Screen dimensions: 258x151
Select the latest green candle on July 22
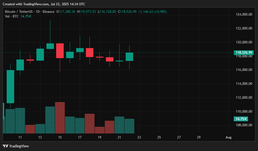click(129, 56)
